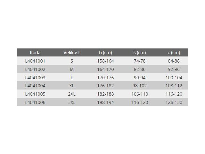Click the 98-102 width cell
Viewport: 205px width, 154px height.
point(139,85)
